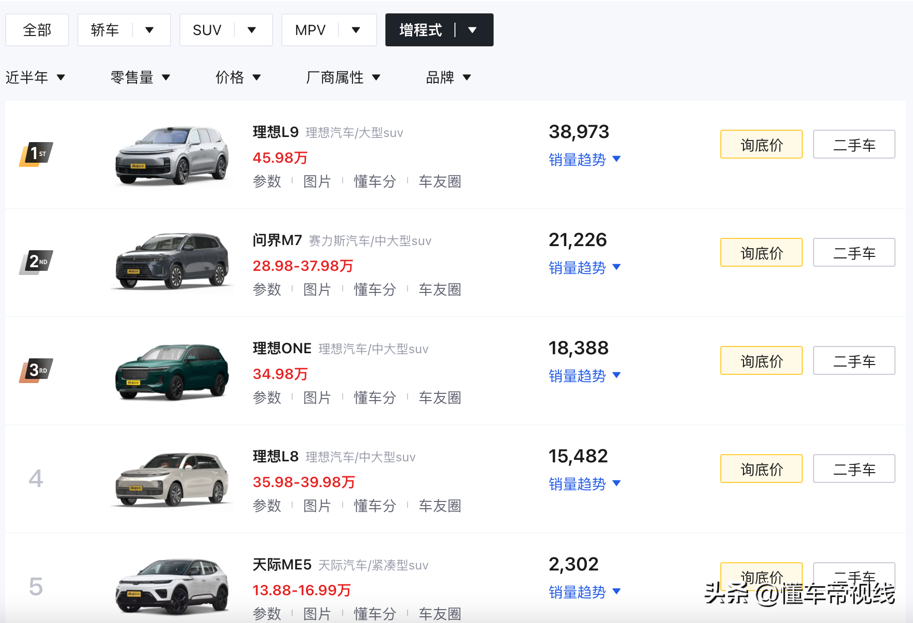Open the 增程式 dropdown arrow
Screen dimensions: 913x623
coord(472,30)
